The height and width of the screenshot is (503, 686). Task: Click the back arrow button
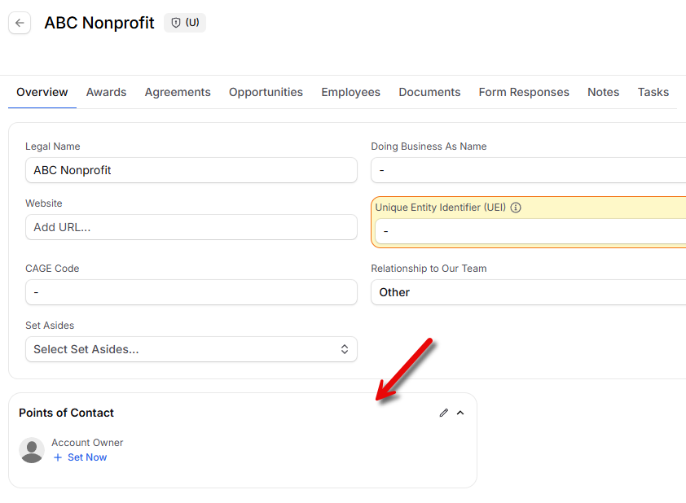(x=20, y=23)
